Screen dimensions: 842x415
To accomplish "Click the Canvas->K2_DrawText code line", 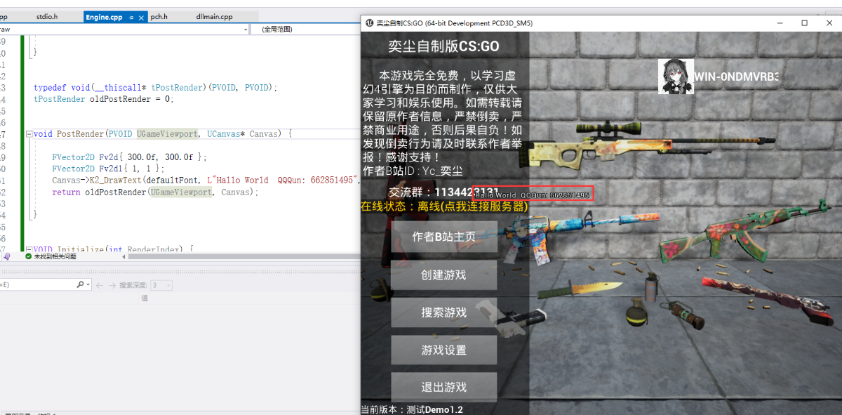I will tap(206, 180).
